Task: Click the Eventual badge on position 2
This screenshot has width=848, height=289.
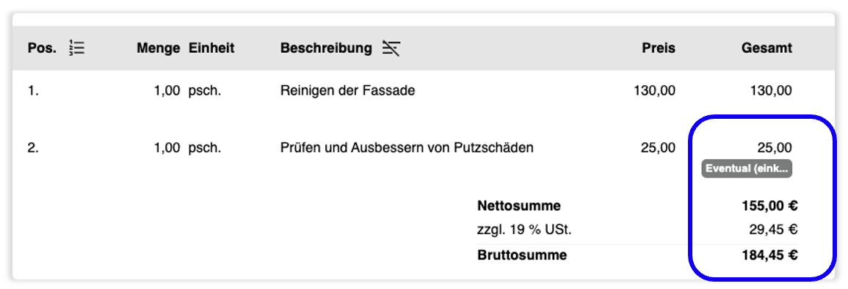Action: (x=747, y=169)
